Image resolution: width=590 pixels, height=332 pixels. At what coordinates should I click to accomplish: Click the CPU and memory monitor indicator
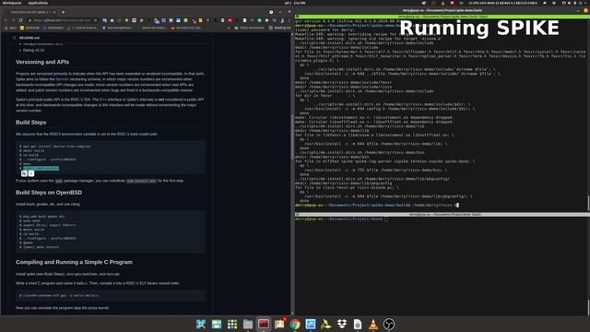tap(502, 3)
